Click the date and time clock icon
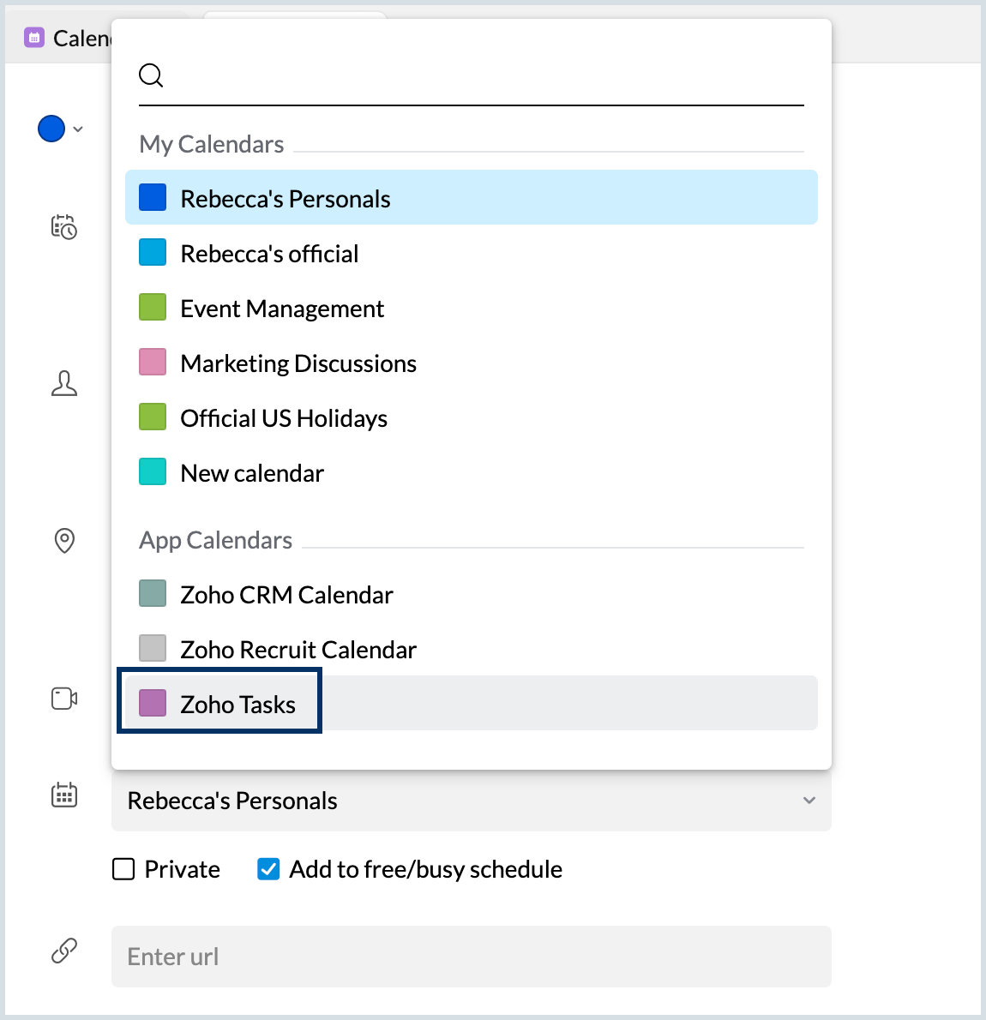986x1020 pixels. [64, 227]
